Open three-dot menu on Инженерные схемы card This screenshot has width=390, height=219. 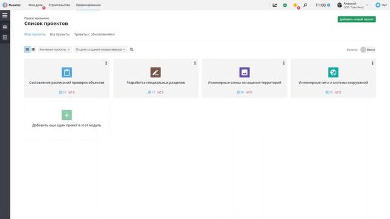(x=283, y=63)
